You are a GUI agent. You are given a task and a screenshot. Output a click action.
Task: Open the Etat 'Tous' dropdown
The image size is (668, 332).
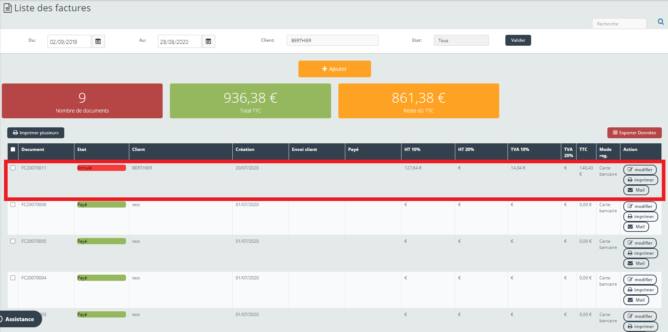[x=461, y=40]
